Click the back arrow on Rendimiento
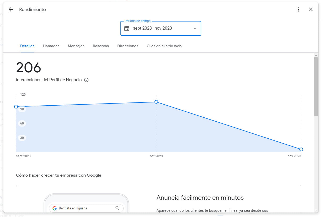 (x=10, y=9)
